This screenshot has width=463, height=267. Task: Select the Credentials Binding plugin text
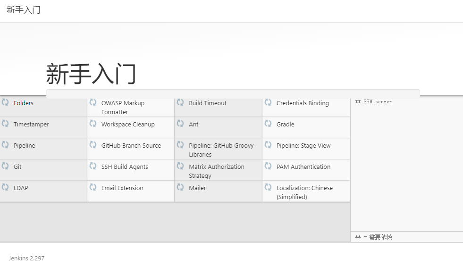click(303, 103)
